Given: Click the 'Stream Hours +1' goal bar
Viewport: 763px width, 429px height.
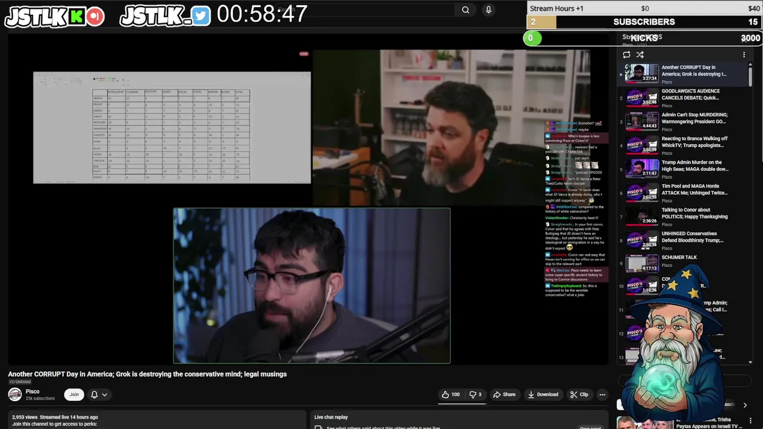Looking at the screenshot, I should (x=644, y=8).
